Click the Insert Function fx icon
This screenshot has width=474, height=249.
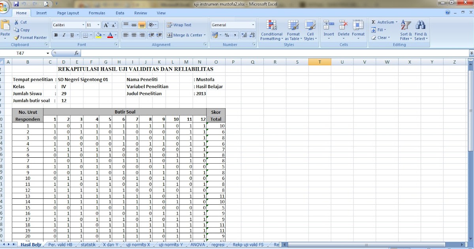point(77,53)
